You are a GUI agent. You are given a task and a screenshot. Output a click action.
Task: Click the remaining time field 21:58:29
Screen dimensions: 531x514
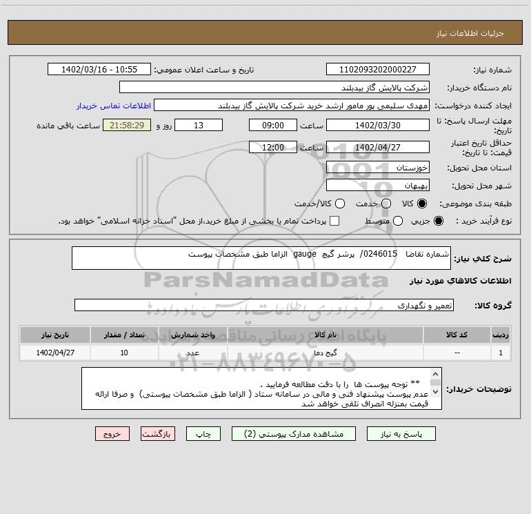(x=127, y=125)
